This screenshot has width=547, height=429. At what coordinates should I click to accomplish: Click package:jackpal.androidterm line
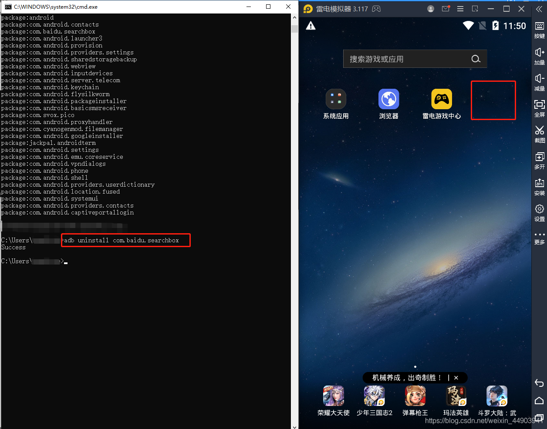click(48, 143)
